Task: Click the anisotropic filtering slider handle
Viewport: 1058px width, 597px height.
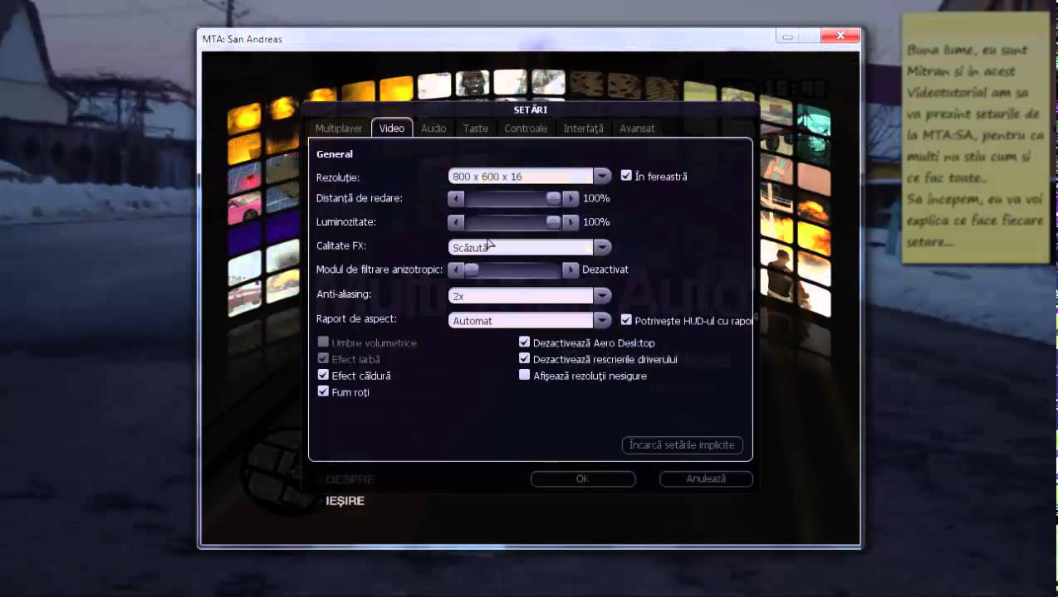Action: coord(472,269)
